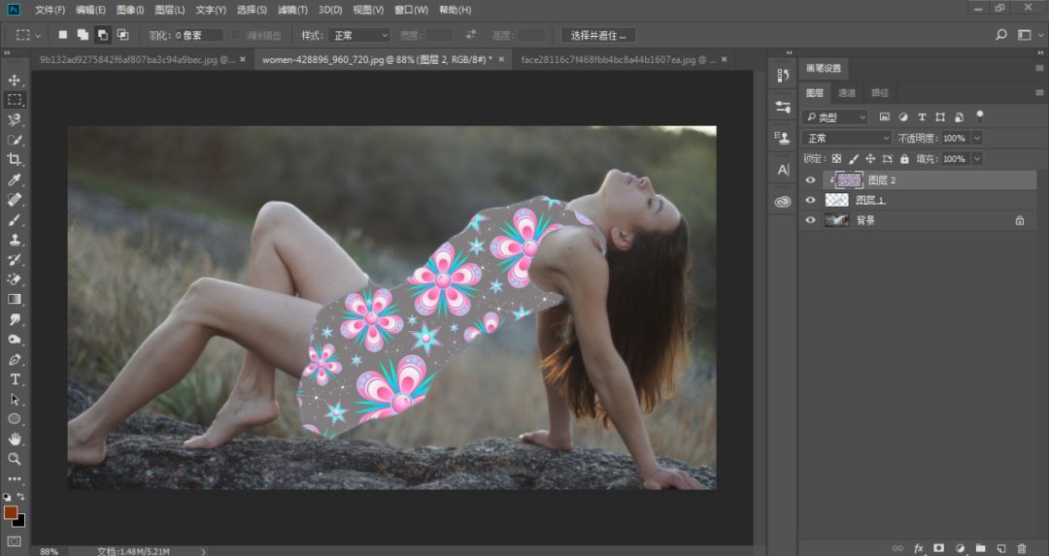Open the Character panel icon
Screen dimensions: 1049x556
(783, 170)
